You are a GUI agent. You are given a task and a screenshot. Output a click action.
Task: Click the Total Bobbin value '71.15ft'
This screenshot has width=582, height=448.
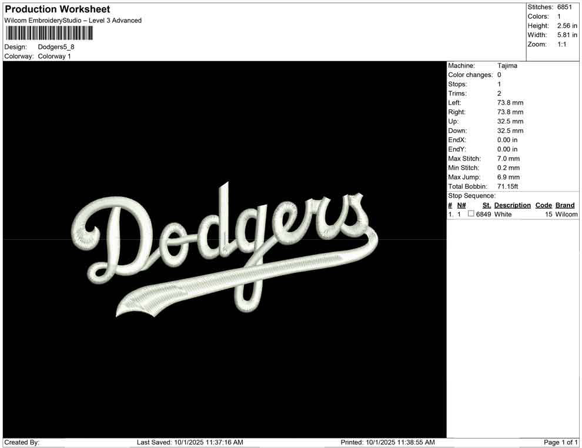(507, 186)
